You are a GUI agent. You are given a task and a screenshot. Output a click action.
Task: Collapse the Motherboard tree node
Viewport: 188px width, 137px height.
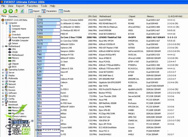(3, 46)
